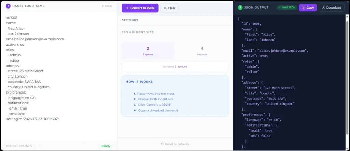Click the 'Standard: 2 spaces' note
350x151 pixels.
(175, 66)
